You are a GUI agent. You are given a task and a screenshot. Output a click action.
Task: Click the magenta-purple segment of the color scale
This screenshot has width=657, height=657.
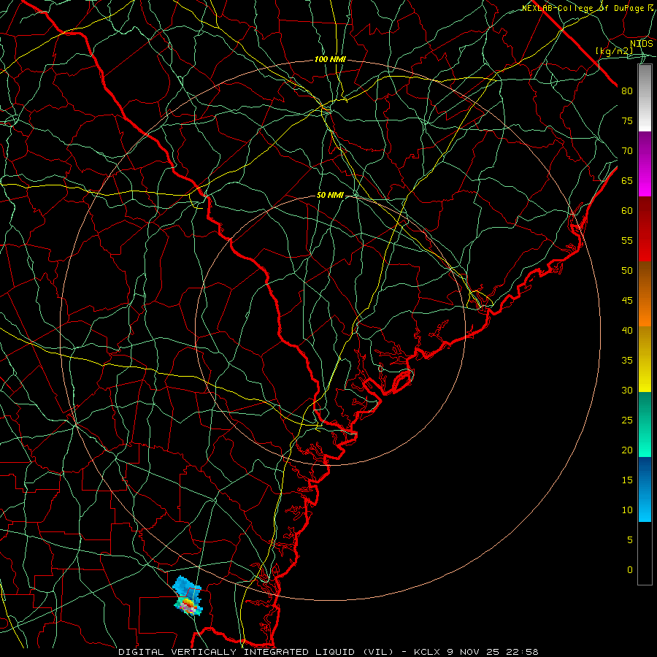[x=645, y=164]
